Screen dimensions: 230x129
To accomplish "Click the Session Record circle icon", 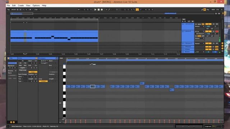I will [x=117, y=10].
